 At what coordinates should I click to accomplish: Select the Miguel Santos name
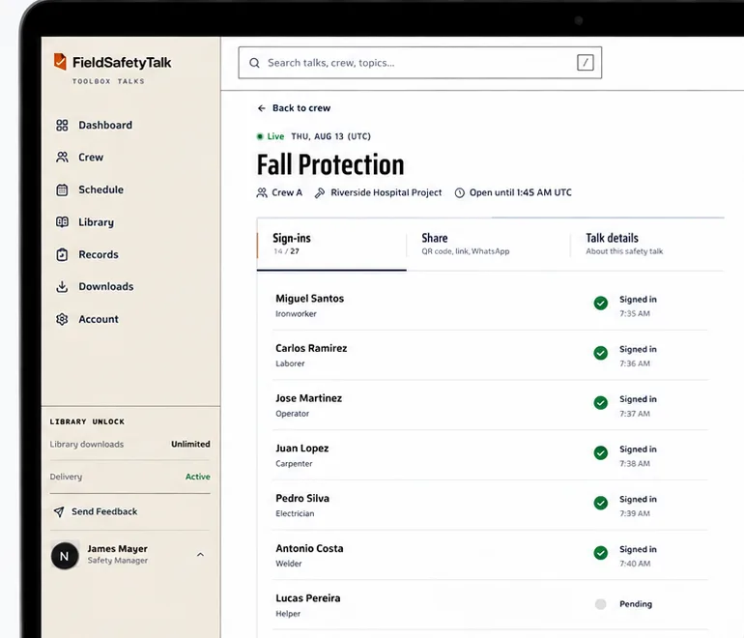pos(310,299)
